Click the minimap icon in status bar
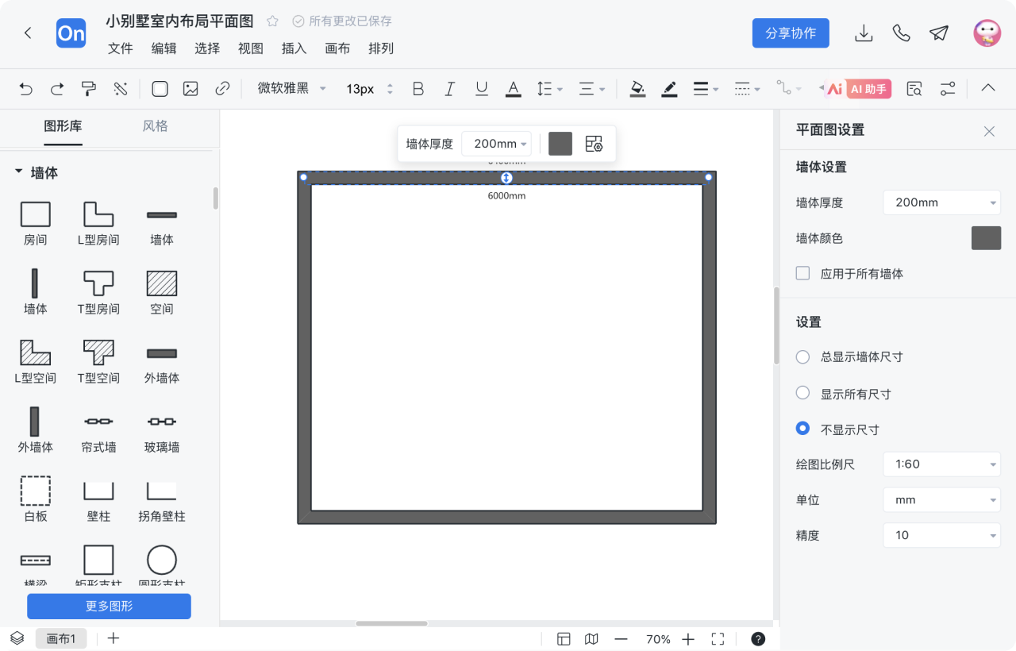Screen dimensions: 1016x651 click(x=591, y=638)
